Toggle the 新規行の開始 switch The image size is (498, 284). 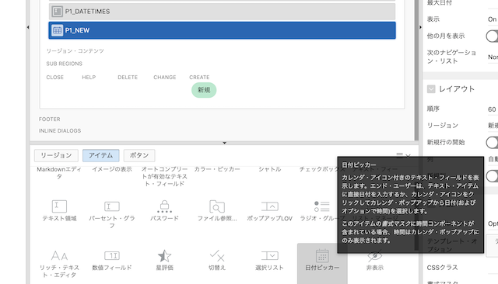coord(492,143)
